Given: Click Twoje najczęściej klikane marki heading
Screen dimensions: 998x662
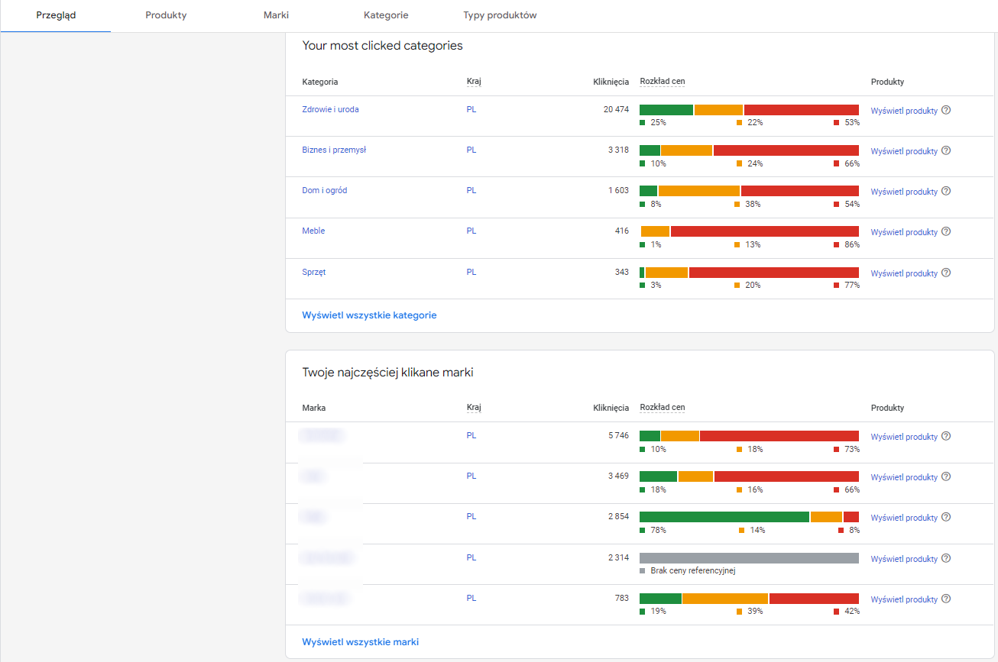Looking at the screenshot, I should click(388, 373).
